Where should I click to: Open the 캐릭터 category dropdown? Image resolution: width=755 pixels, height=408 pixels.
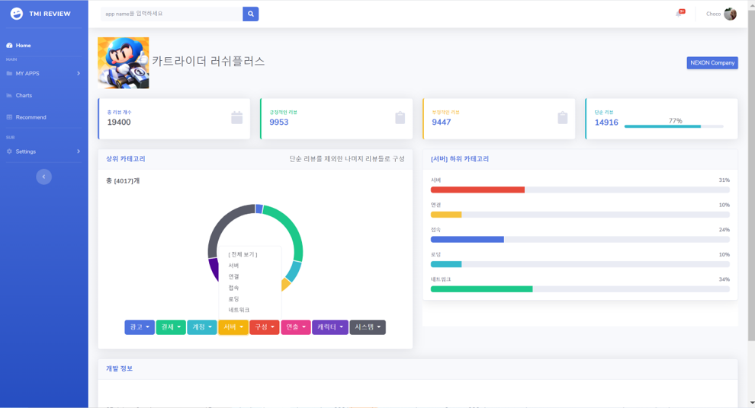tap(329, 327)
